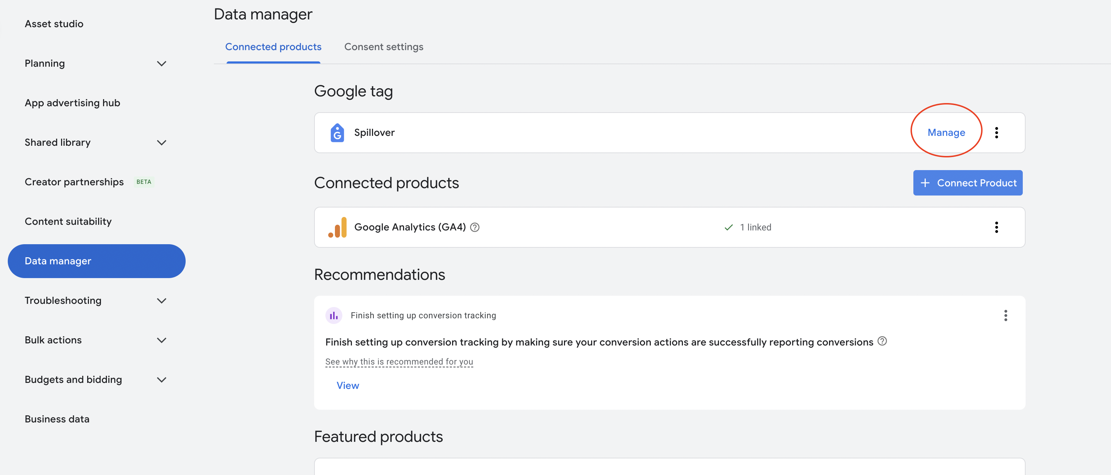
Task: Click the green checkmark beside 1 linked
Action: [728, 227]
